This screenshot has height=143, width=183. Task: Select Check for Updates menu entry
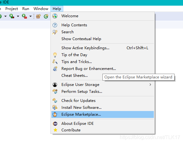tap(102, 101)
